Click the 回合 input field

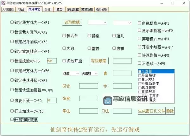click(x=89, y=86)
